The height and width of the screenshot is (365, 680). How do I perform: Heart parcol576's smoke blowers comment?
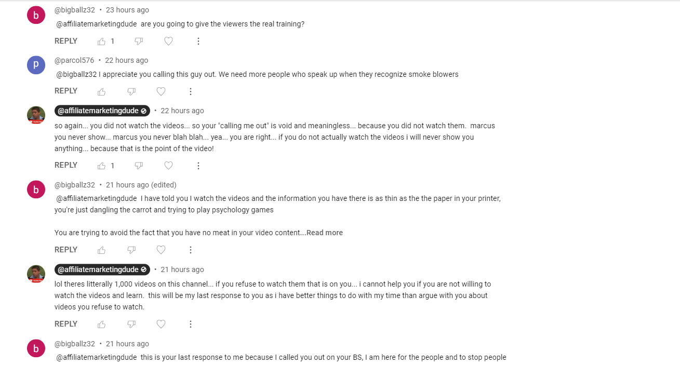tap(161, 92)
